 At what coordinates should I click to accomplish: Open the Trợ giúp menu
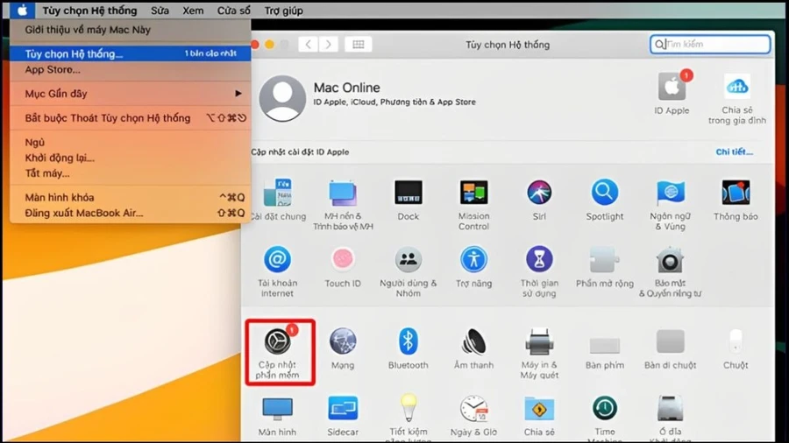(x=283, y=11)
